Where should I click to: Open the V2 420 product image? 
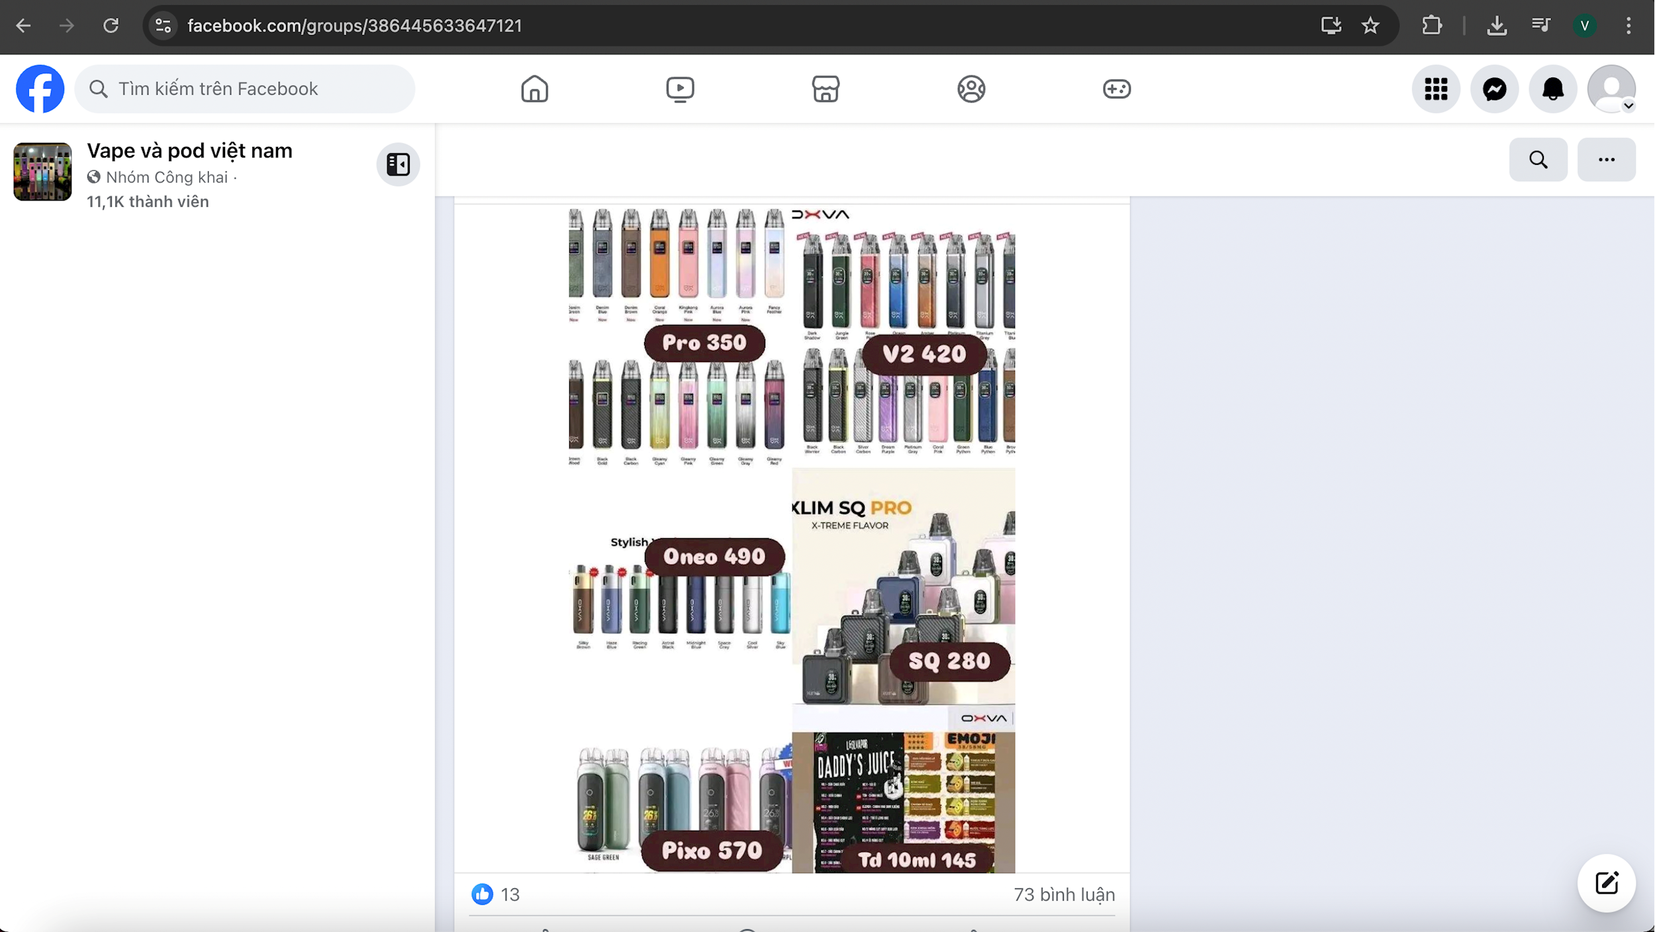[904, 336]
